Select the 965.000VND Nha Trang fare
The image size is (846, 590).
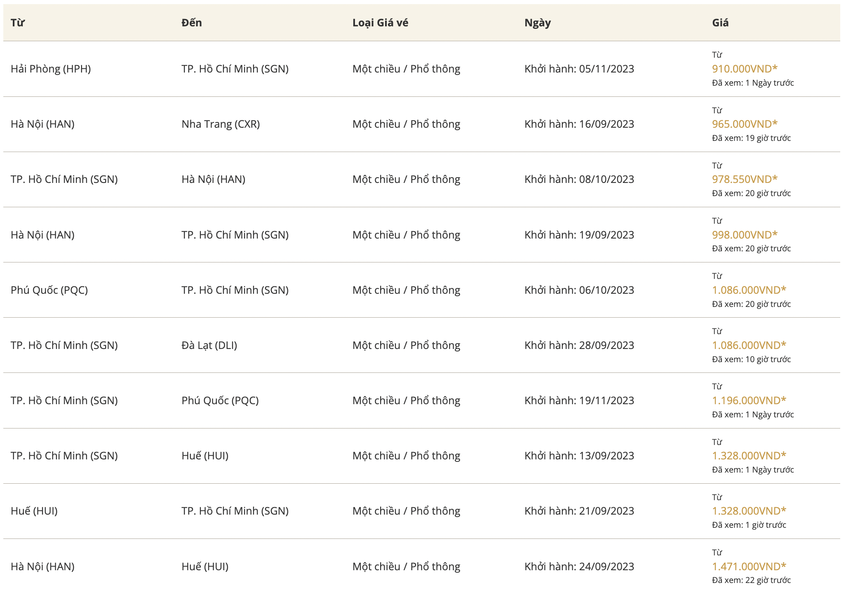click(x=745, y=124)
